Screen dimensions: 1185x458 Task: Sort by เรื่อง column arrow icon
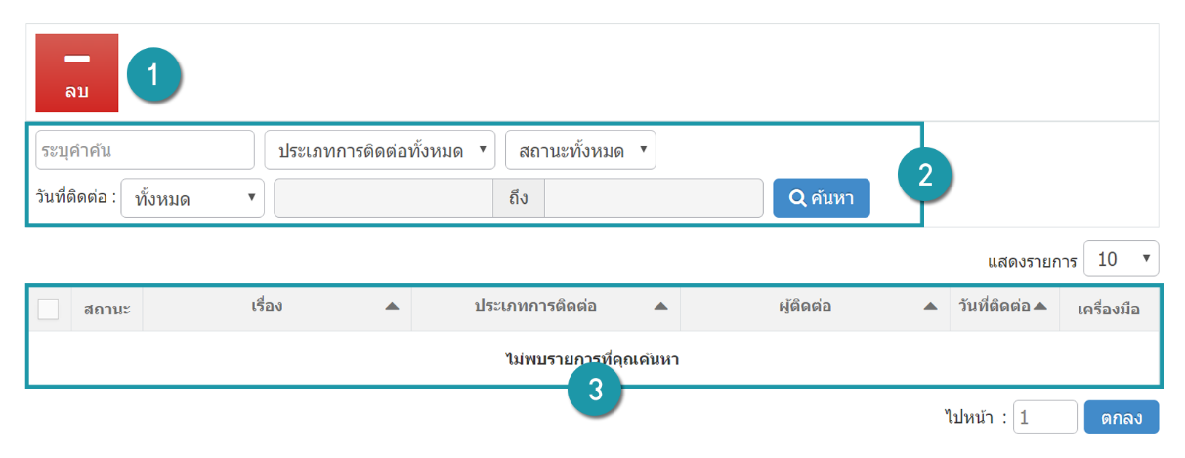click(x=392, y=307)
